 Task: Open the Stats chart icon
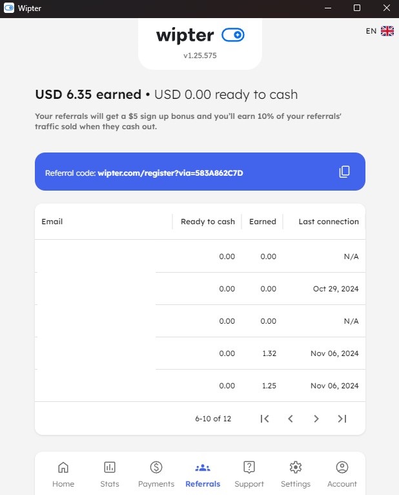coord(110,467)
